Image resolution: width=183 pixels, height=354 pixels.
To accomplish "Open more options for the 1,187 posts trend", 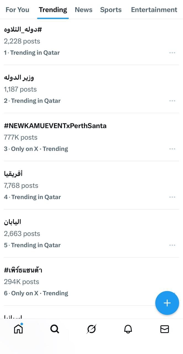I will pos(172,101).
